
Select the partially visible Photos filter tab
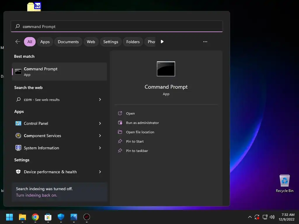(x=150, y=42)
